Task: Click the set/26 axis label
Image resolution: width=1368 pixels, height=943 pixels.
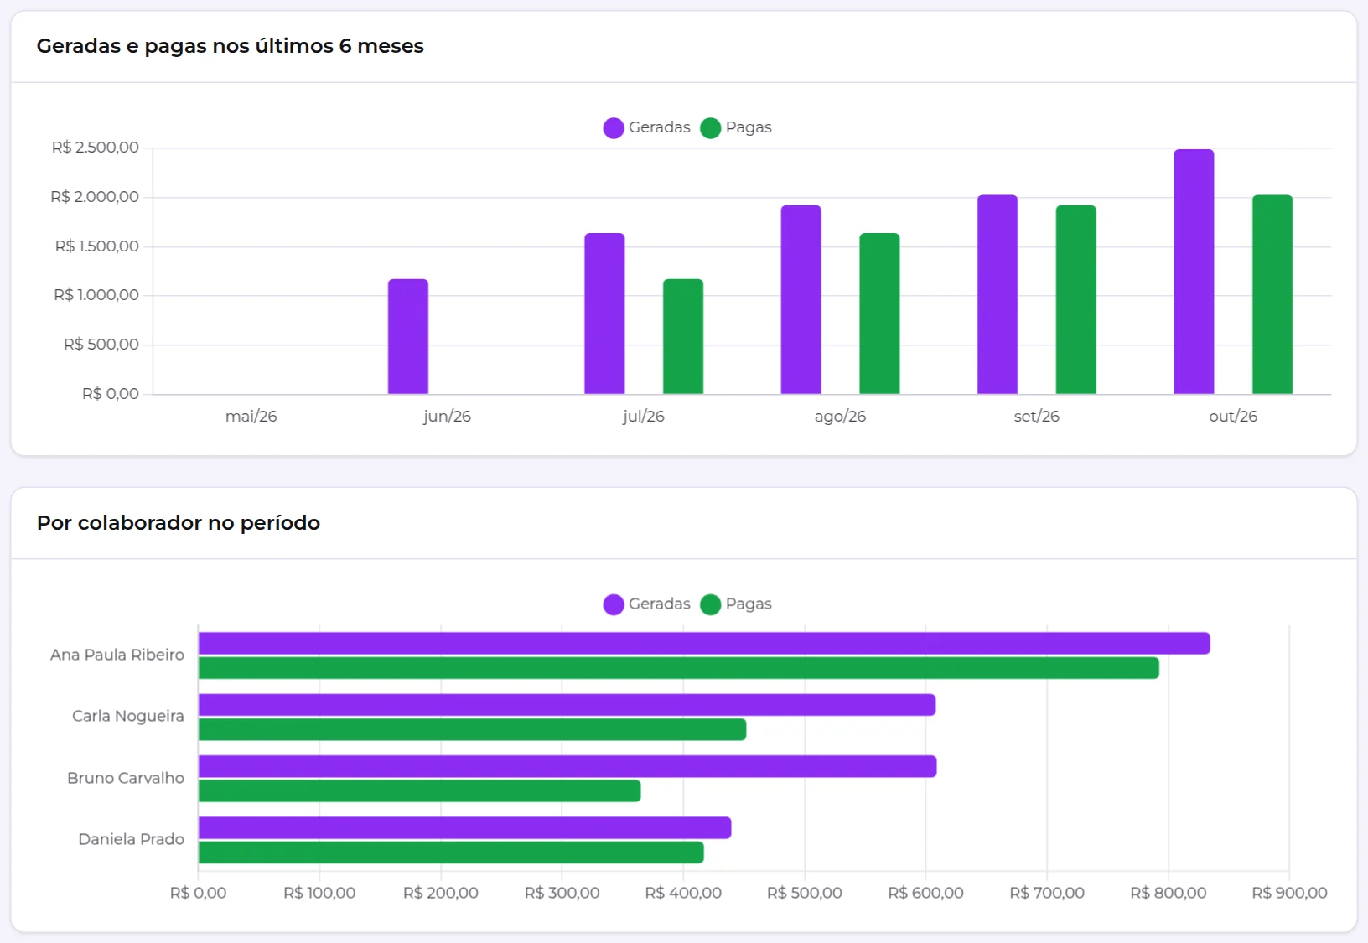Action: pyautogui.click(x=1037, y=417)
